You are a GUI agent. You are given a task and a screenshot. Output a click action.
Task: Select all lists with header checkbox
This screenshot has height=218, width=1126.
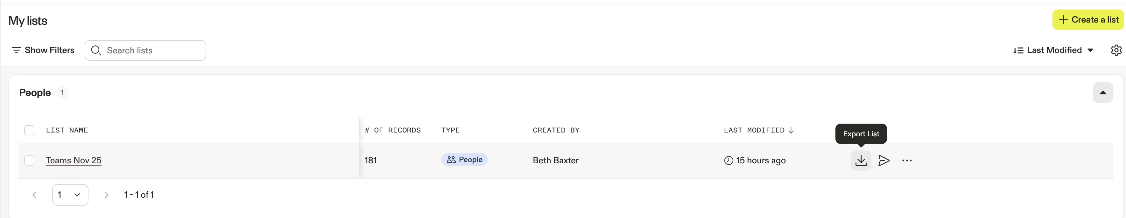coord(29,130)
